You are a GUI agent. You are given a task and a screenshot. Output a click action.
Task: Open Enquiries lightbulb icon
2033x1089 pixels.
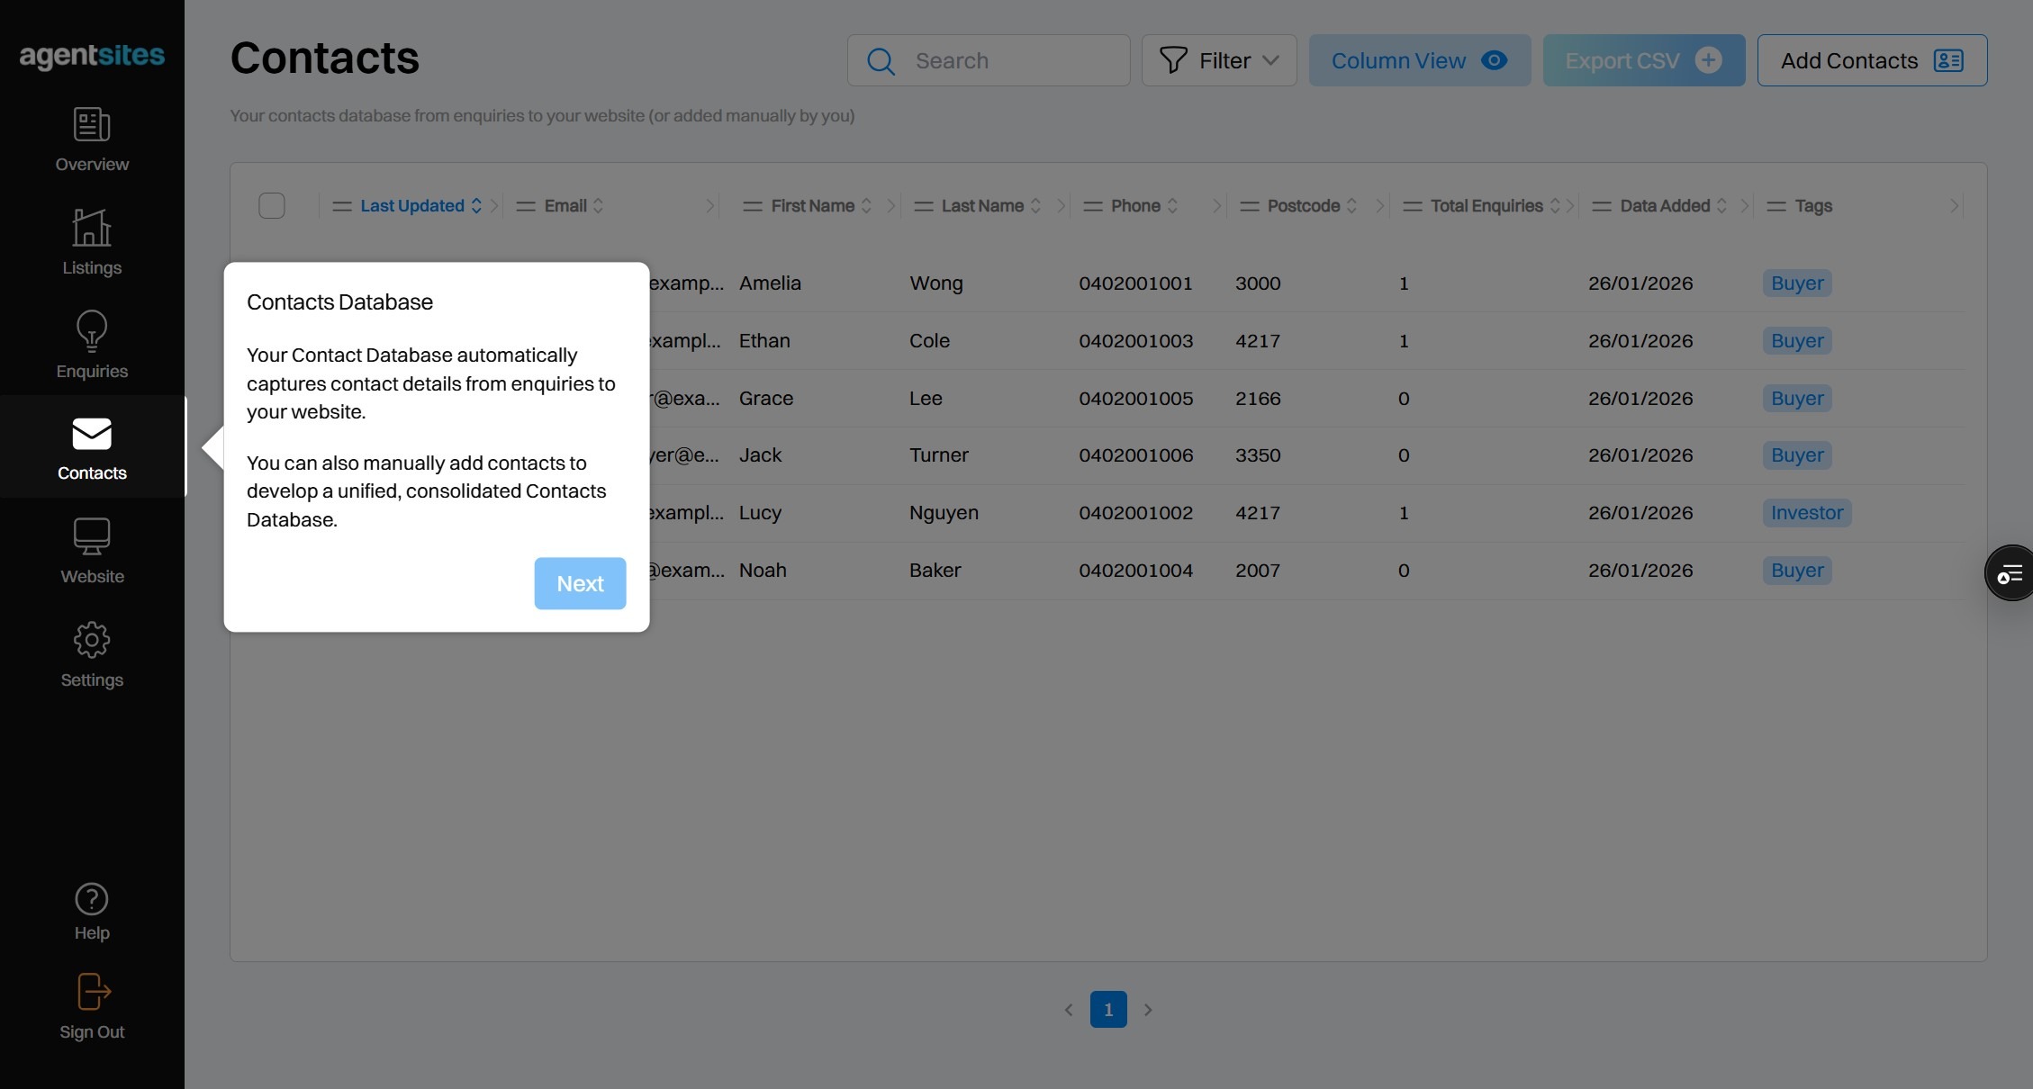coord(92,332)
